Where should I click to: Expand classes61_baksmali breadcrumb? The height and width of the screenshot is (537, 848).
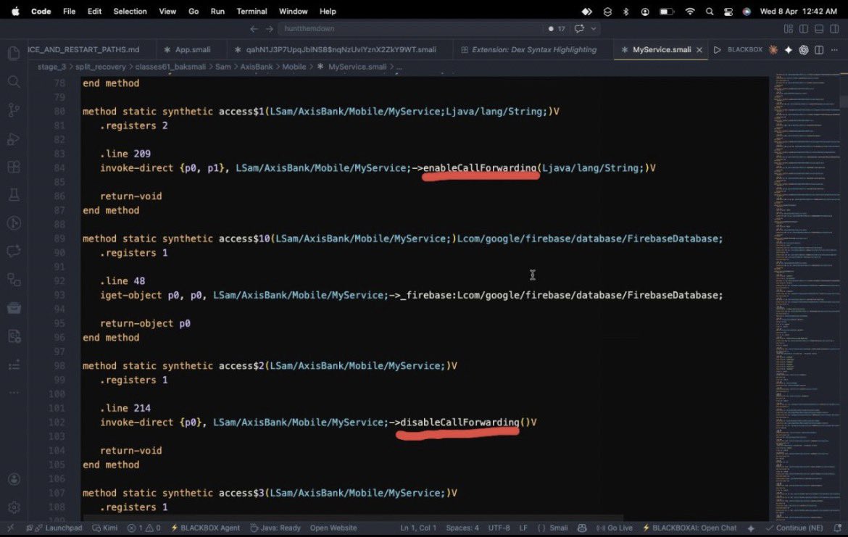[x=170, y=67]
